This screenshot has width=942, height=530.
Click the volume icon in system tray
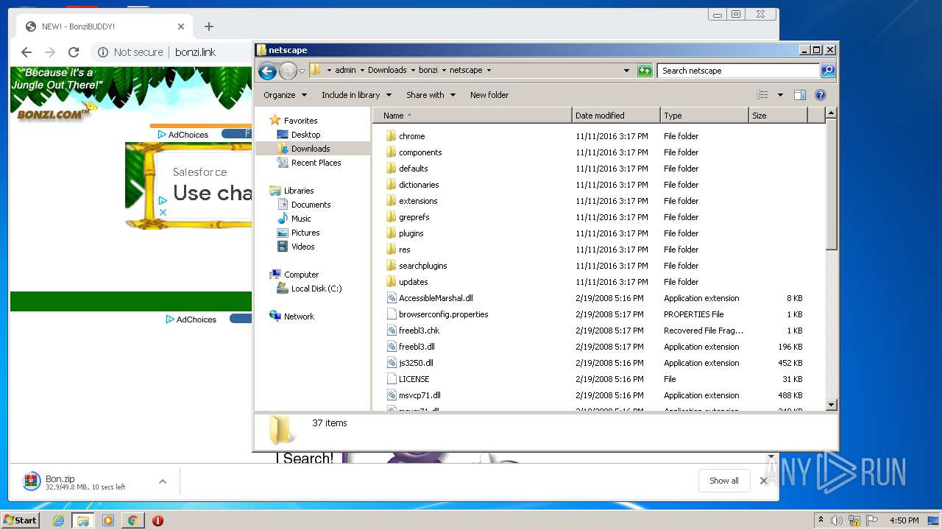(837, 520)
